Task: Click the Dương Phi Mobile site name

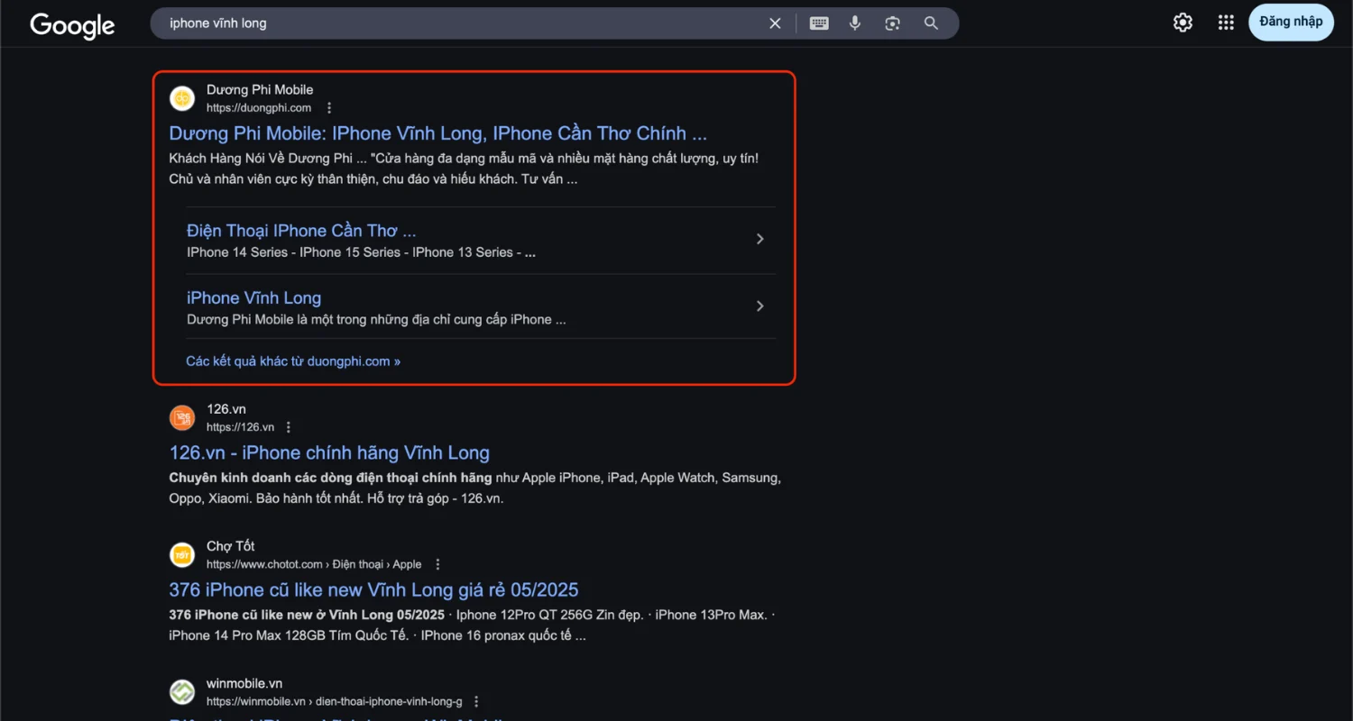Action: tap(260, 89)
